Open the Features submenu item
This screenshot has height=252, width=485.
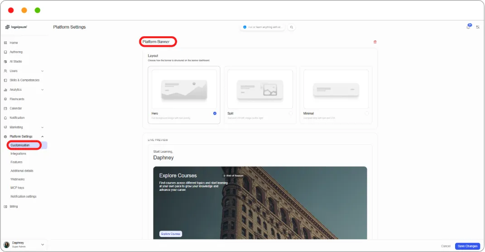coord(16,162)
